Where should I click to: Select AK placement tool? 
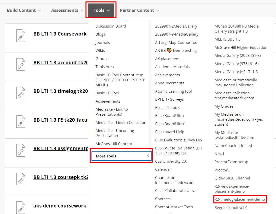tap(167, 59)
